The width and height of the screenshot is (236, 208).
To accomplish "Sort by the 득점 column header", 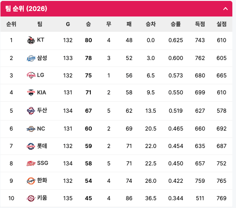I will [200, 24].
